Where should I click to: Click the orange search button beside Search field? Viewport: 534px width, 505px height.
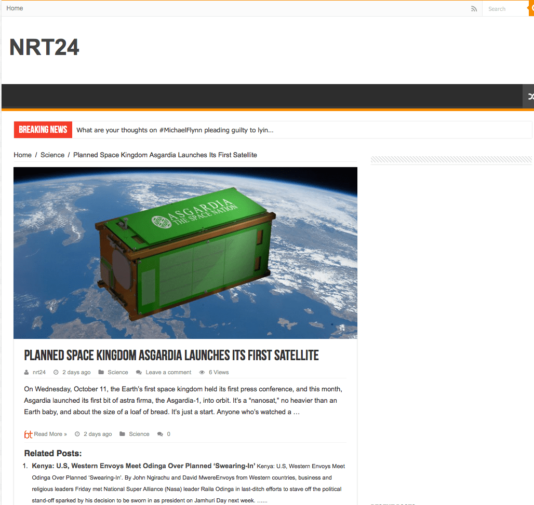point(530,8)
